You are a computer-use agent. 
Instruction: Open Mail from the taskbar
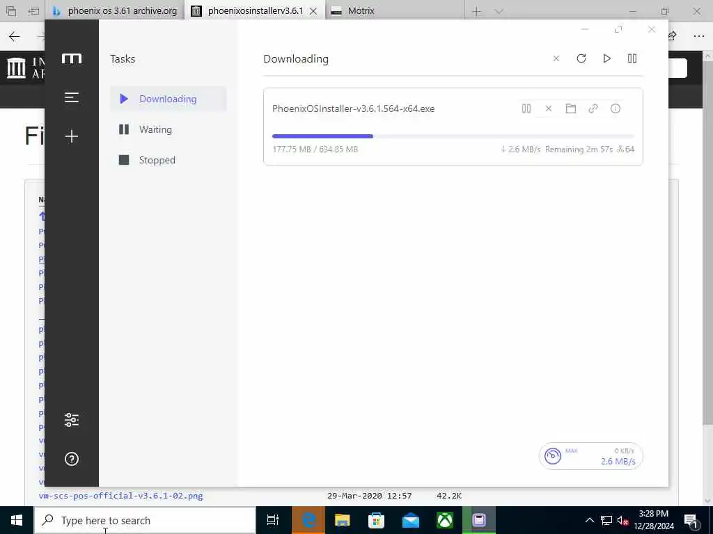pos(411,520)
